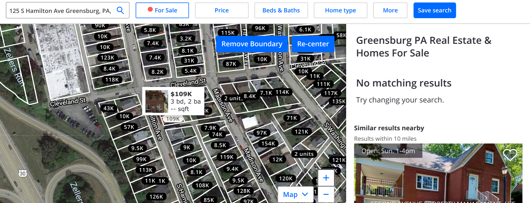Open the nearby brick house listing photo
The height and width of the screenshot is (203, 530).
coord(438,173)
